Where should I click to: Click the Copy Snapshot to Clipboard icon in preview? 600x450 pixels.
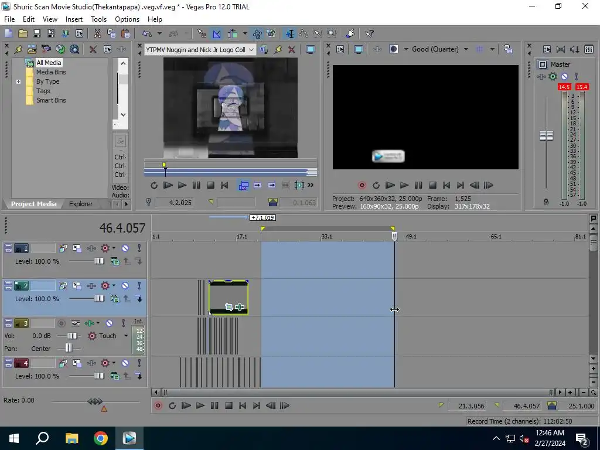coord(508,49)
